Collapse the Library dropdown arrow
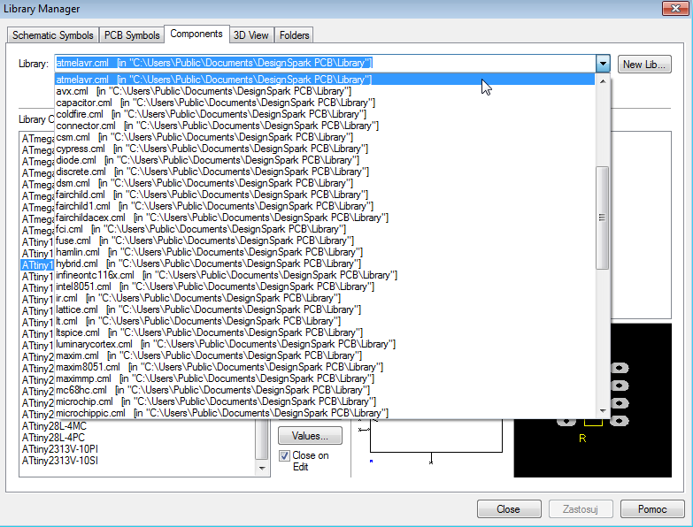The image size is (693, 527). (x=603, y=64)
